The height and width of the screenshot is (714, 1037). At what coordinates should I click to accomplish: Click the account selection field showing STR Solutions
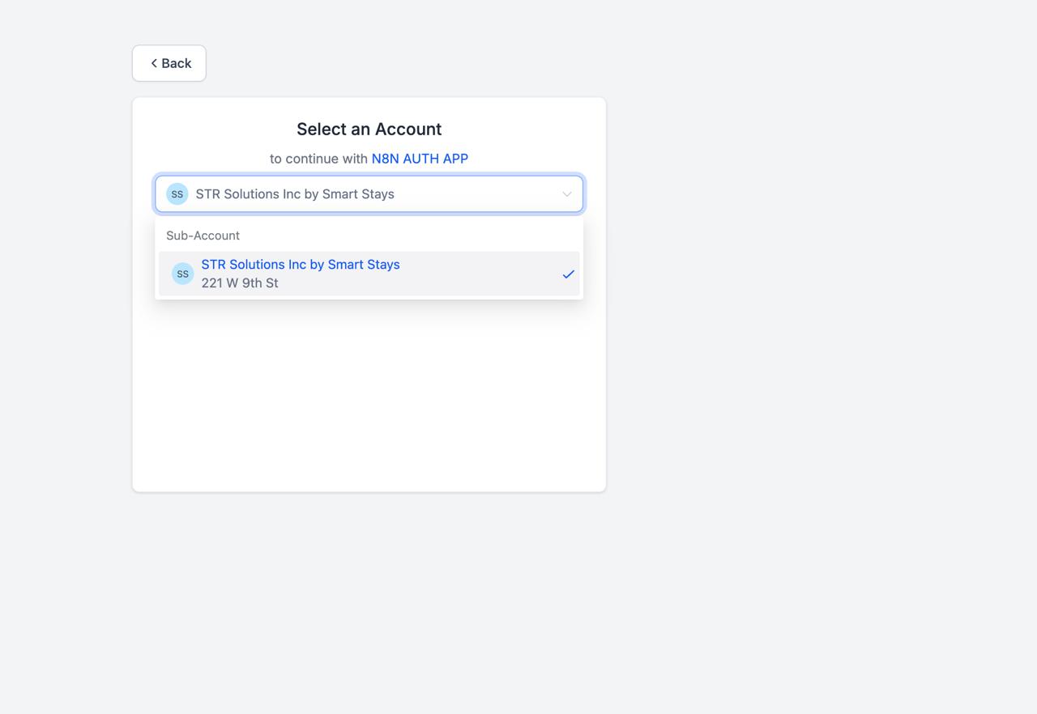click(x=369, y=194)
